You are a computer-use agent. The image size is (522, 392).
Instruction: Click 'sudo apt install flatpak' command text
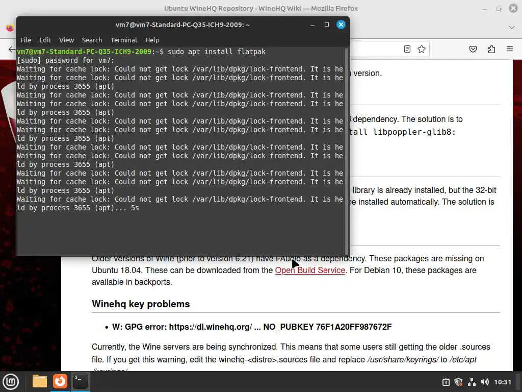217,52
